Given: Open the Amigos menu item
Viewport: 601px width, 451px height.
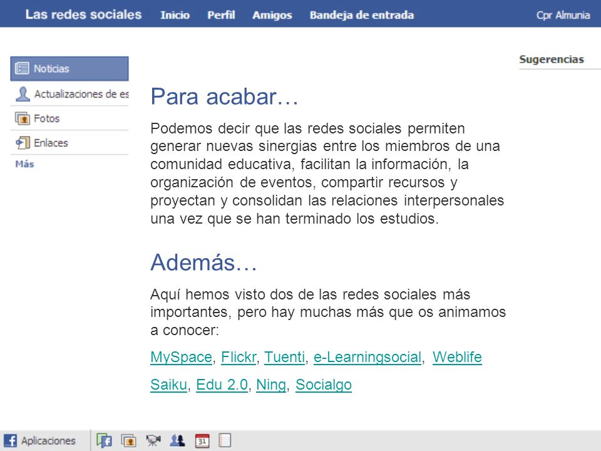Looking at the screenshot, I should [x=272, y=15].
